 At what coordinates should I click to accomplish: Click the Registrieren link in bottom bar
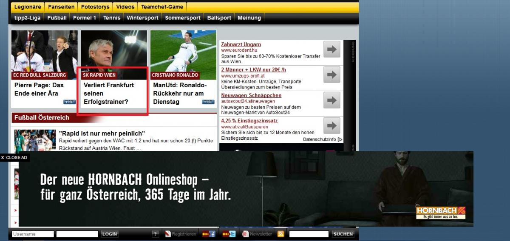pyautogui.click(x=181, y=234)
